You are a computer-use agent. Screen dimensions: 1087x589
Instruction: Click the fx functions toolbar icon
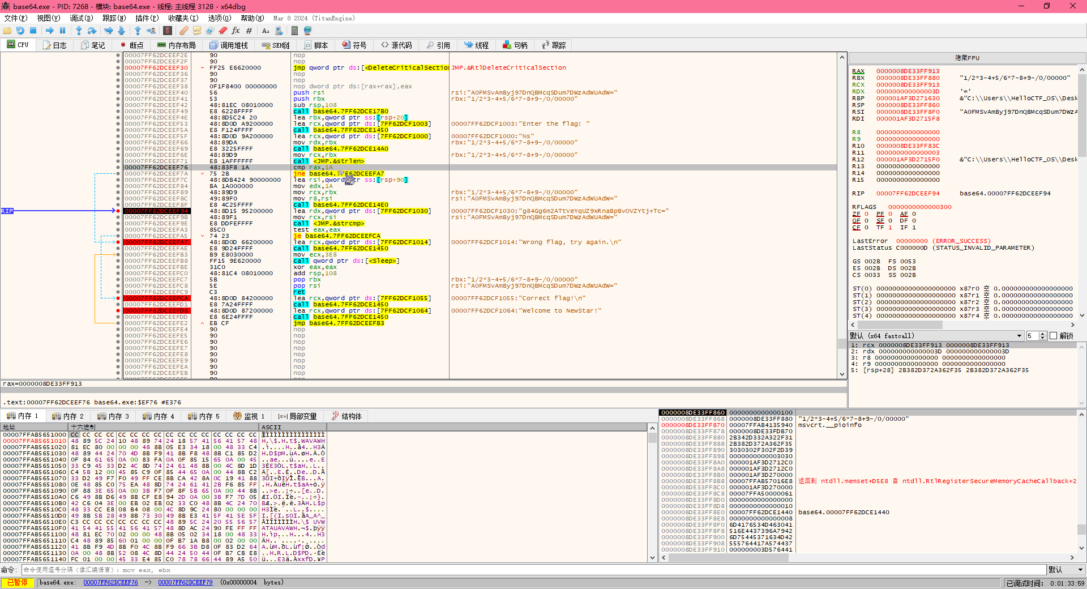(x=236, y=31)
